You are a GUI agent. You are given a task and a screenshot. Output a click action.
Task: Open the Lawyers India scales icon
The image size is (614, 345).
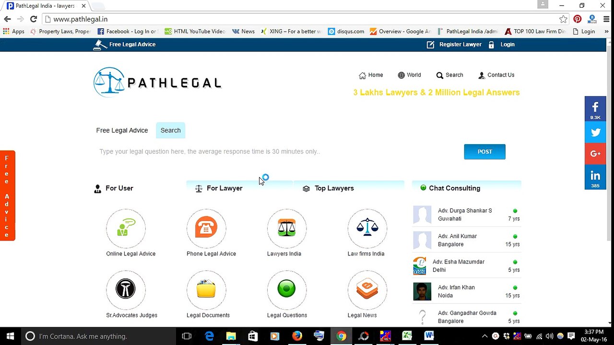tap(287, 229)
